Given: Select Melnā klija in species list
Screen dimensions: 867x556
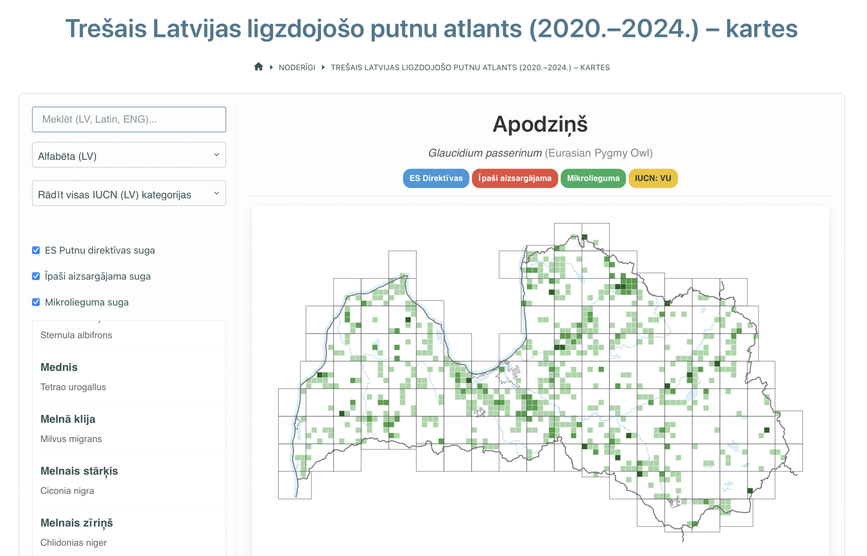Looking at the screenshot, I should click(x=68, y=419).
